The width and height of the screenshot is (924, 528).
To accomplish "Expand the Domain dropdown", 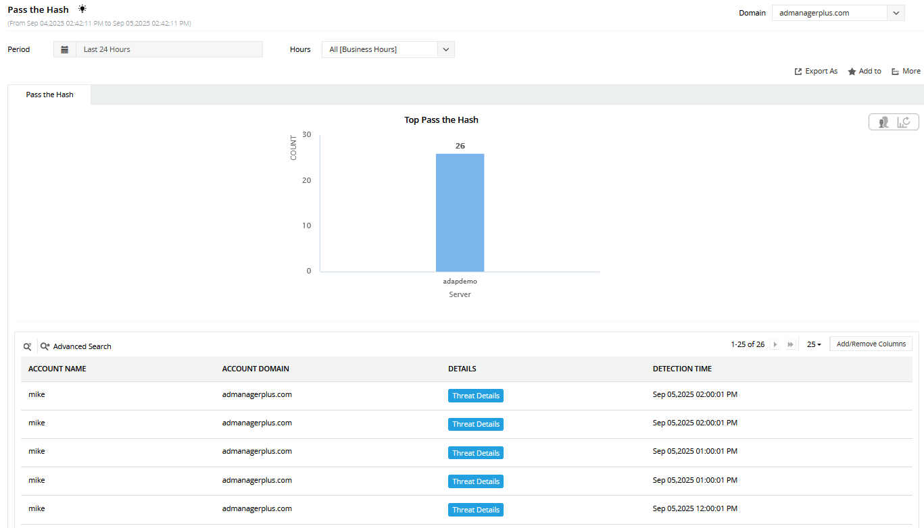I will [x=896, y=13].
